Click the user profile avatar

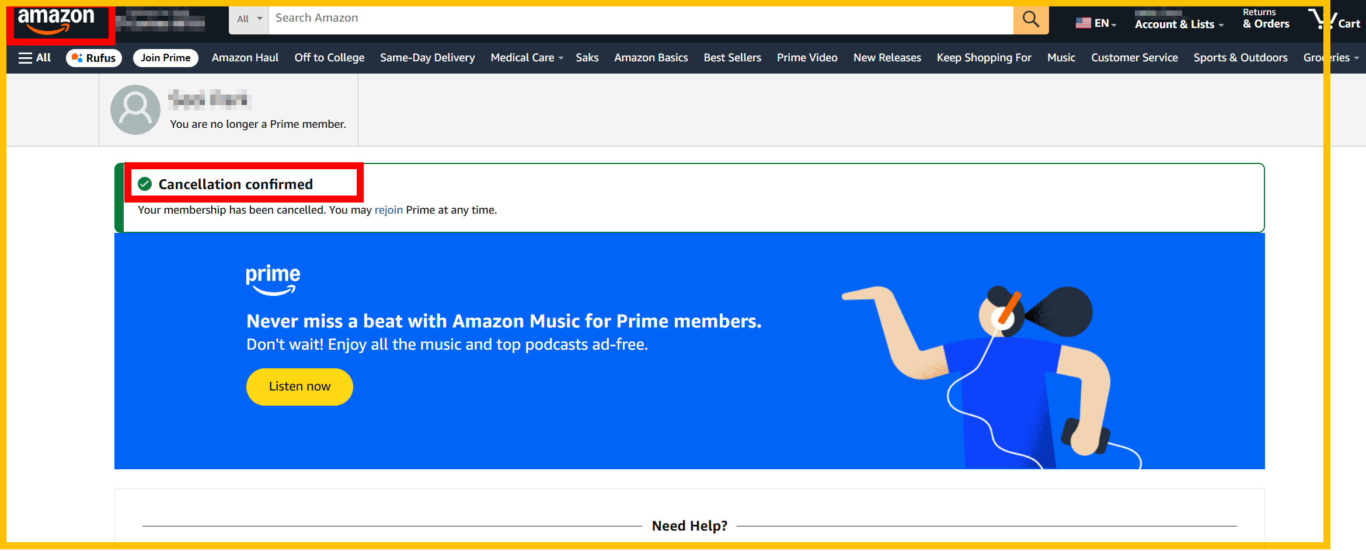(x=135, y=110)
